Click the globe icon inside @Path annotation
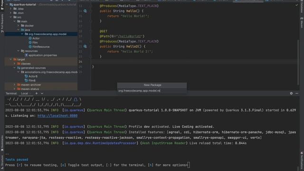The image size is (304, 171). [113, 36]
